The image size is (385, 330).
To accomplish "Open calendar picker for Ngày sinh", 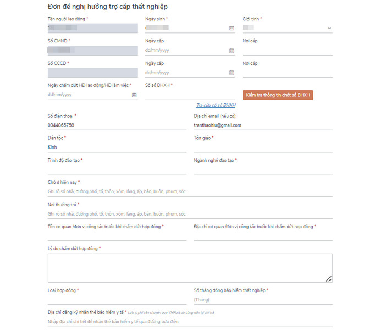I will pyautogui.click(x=232, y=28).
